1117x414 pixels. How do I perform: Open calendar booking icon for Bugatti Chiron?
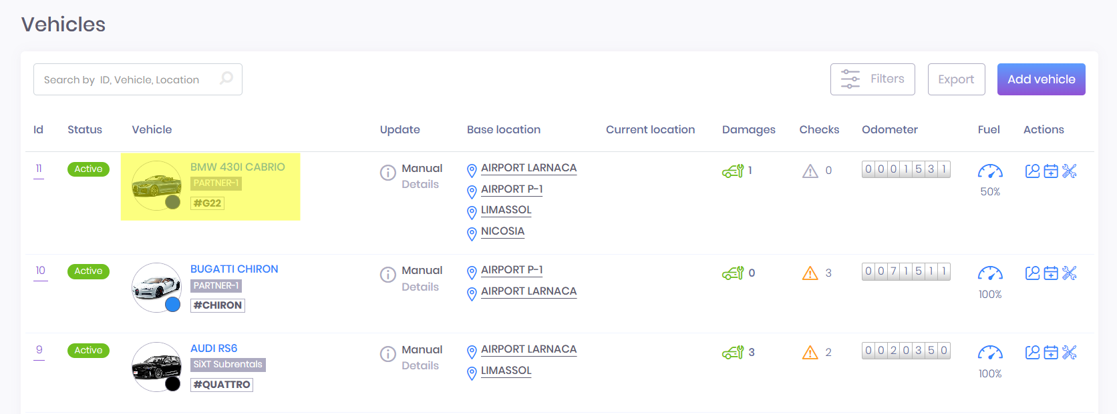pos(1051,273)
